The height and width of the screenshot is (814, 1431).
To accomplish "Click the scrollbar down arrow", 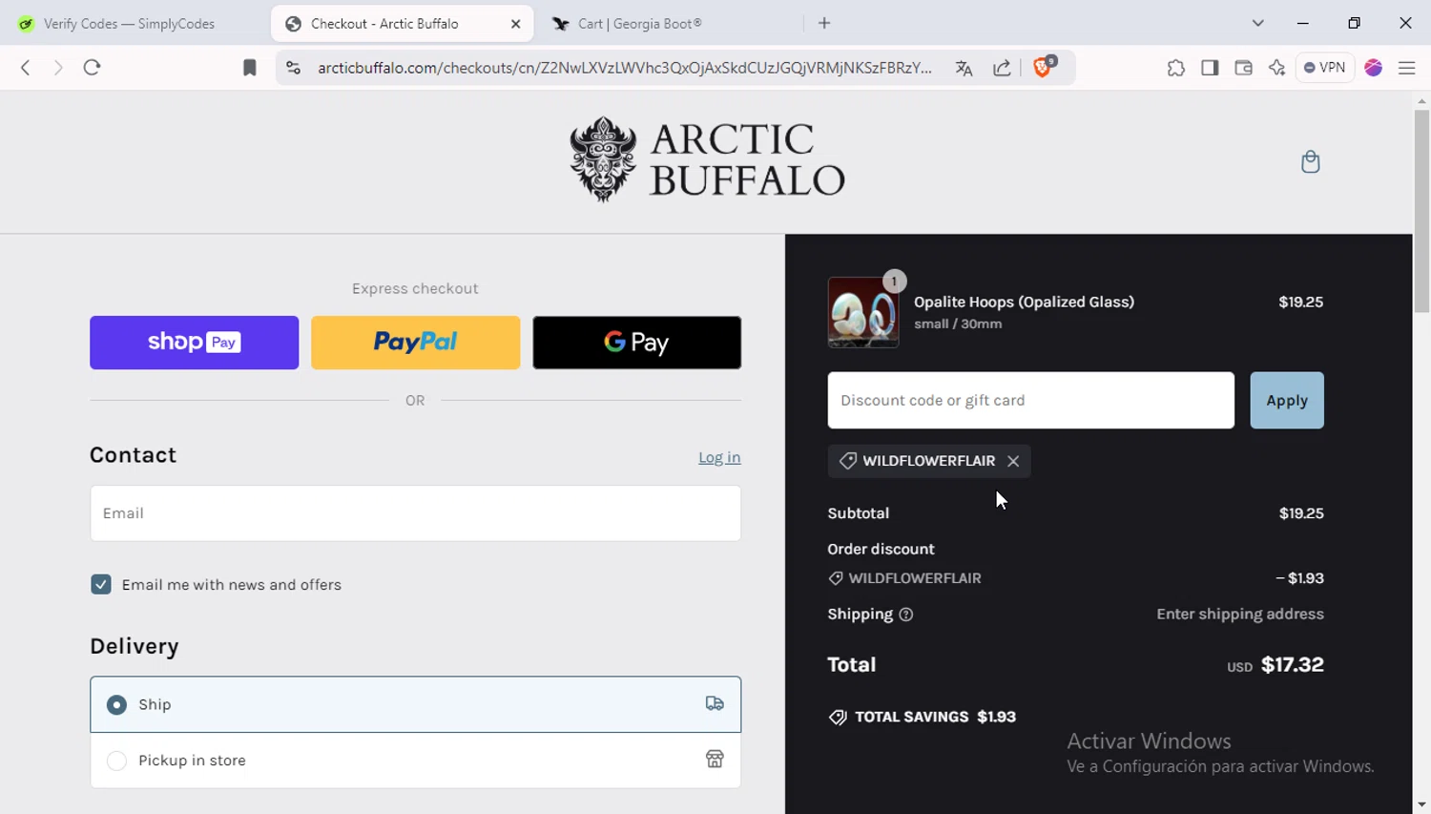I will 1421,804.
